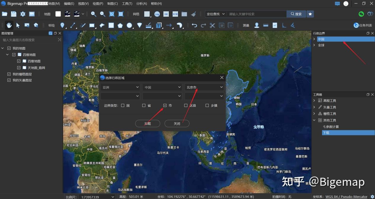The height and width of the screenshot is (199, 375).
Task: Collapse the 其他工具 toolbox group
Action: pos(314,120)
